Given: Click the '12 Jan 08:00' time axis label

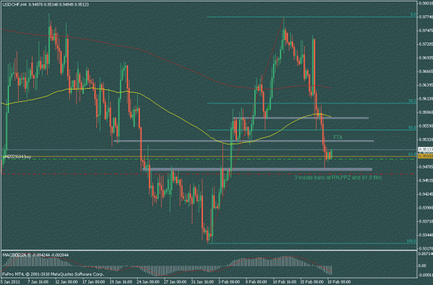Looking at the screenshot, I should (67, 282).
